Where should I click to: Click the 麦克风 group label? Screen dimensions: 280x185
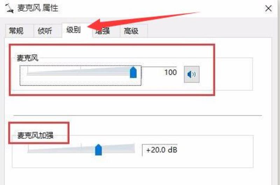point(28,58)
